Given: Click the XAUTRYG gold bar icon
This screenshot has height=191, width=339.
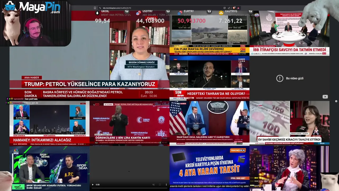Looking at the screenshot, I should [x=221, y=13].
